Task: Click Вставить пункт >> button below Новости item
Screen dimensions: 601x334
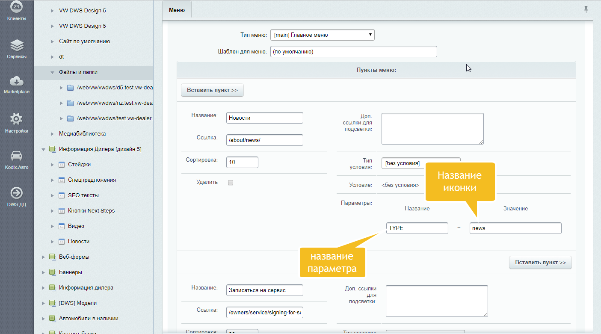Action: click(540, 263)
